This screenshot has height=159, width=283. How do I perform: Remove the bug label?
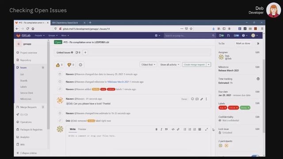coord(225,108)
